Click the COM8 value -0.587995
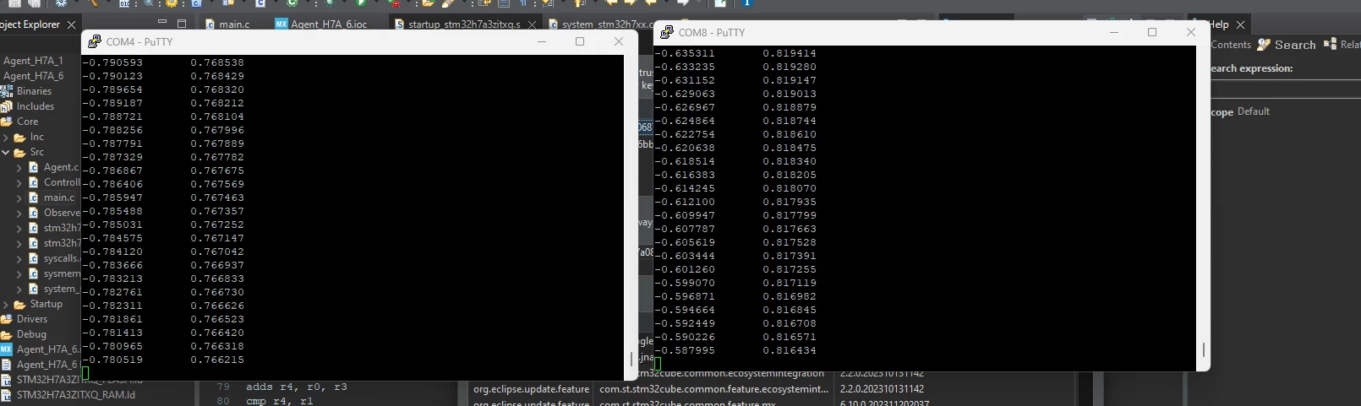Viewport: 1361px width, 406px height. coord(685,350)
